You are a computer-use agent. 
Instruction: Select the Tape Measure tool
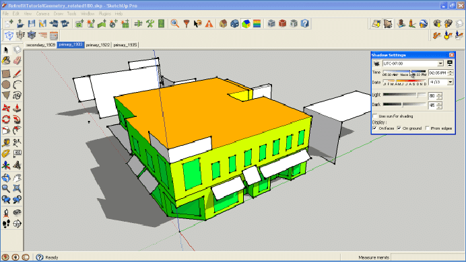pos(6,142)
